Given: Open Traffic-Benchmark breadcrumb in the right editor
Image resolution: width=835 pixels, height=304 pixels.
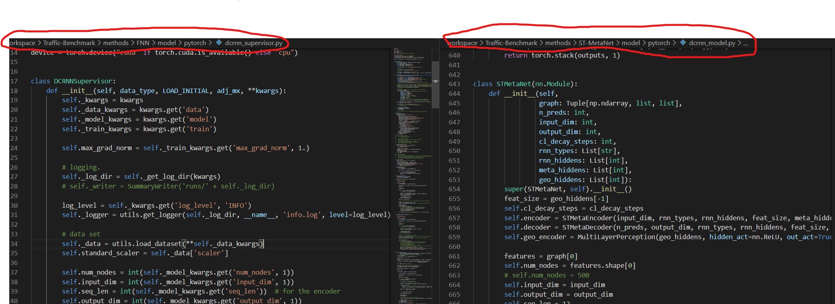Looking at the screenshot, I should pos(511,43).
